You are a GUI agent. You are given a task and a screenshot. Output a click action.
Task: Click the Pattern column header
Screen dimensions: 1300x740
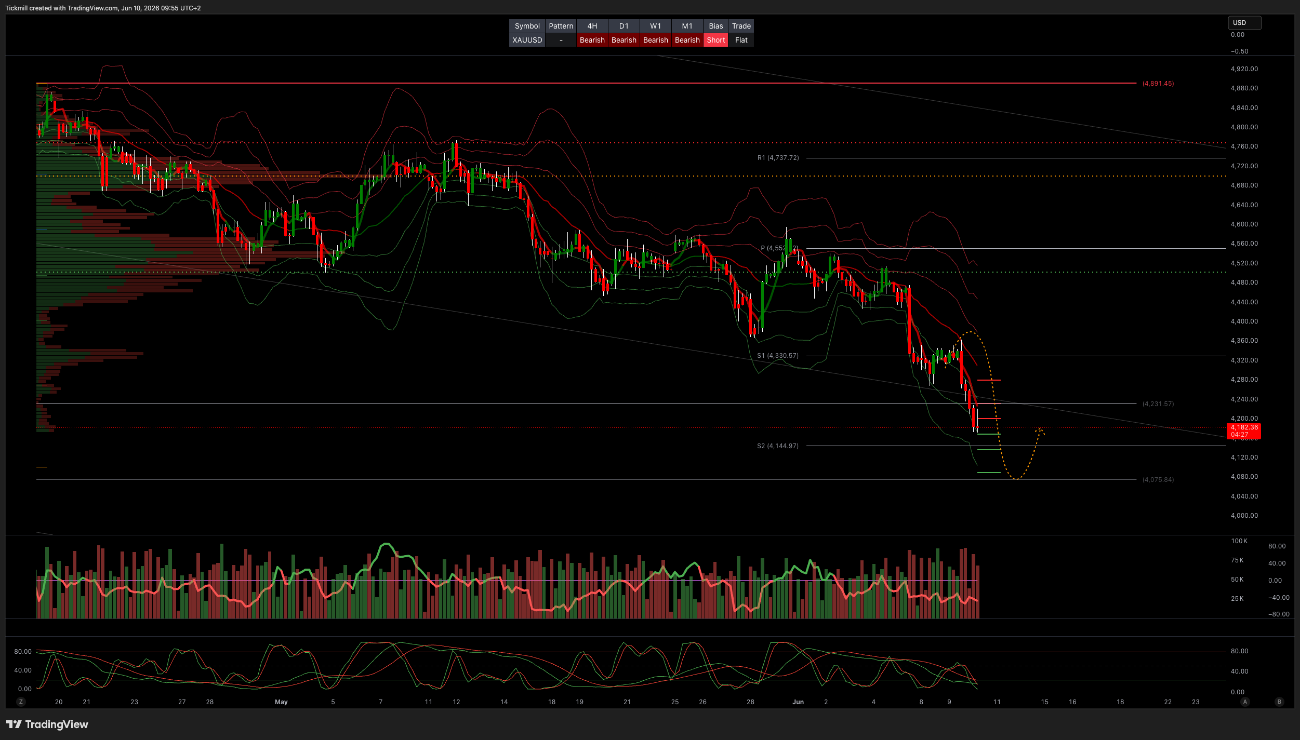coord(561,26)
